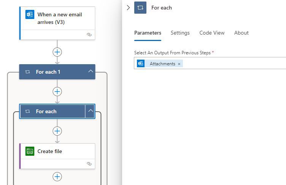Open the About tab
Viewport: 286px width, 185px height.
click(x=241, y=33)
